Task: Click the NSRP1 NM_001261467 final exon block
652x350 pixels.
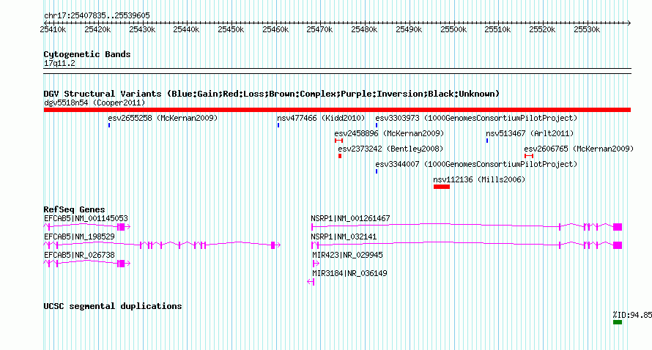Action: click(618, 226)
